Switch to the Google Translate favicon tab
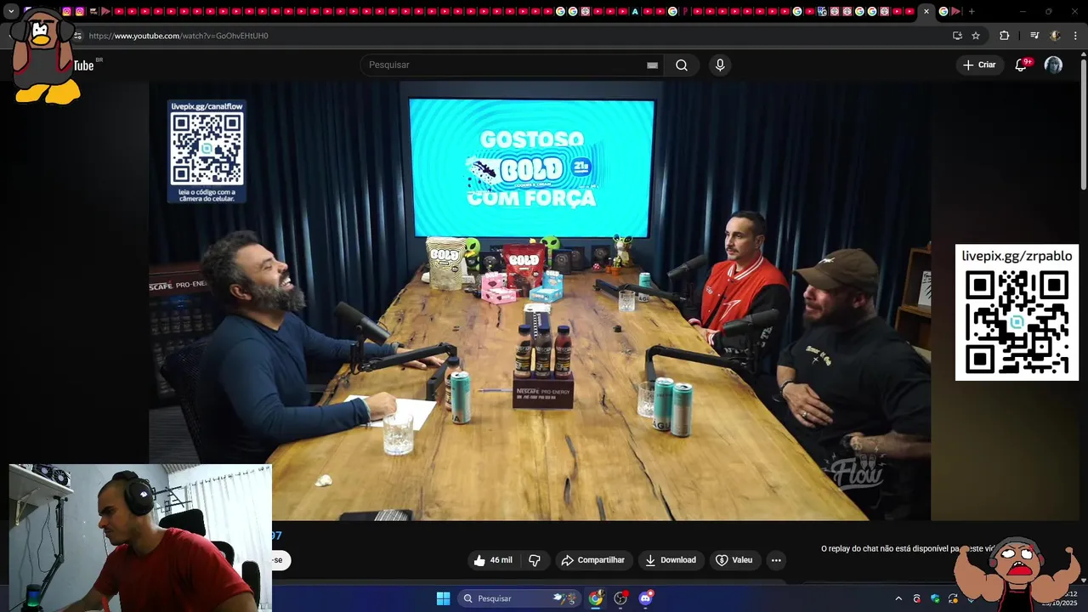 822,11
